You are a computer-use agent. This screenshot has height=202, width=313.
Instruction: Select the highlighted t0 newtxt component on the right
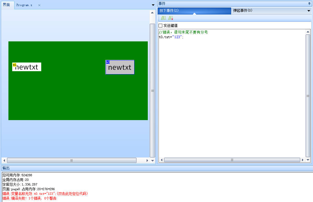click(x=120, y=67)
